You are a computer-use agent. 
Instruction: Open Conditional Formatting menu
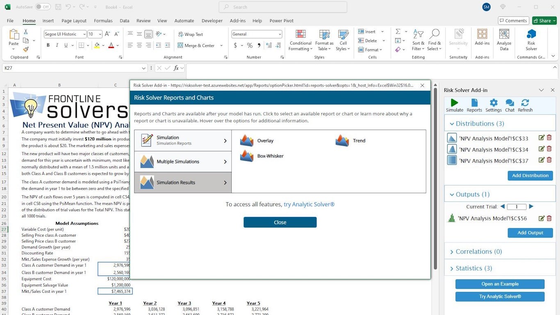tap(301, 40)
